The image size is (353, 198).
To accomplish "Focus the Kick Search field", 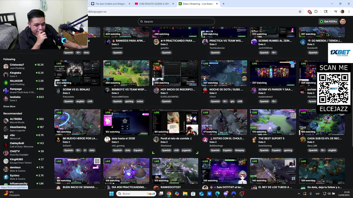I will tap(176, 21).
